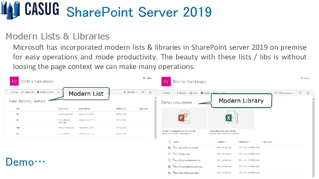This screenshot has height=179, width=319.
Task: Open Demo Excel Document thumbnail card
Action: click(231, 121)
